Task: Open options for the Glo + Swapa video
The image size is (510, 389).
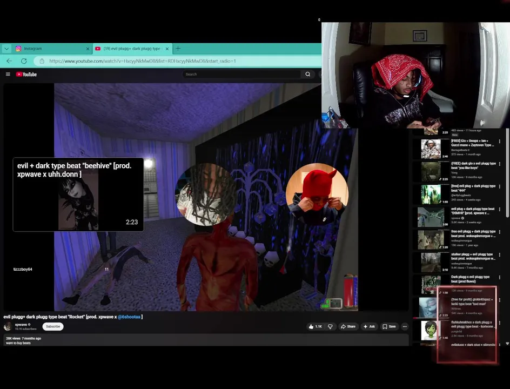Action: 500,142
